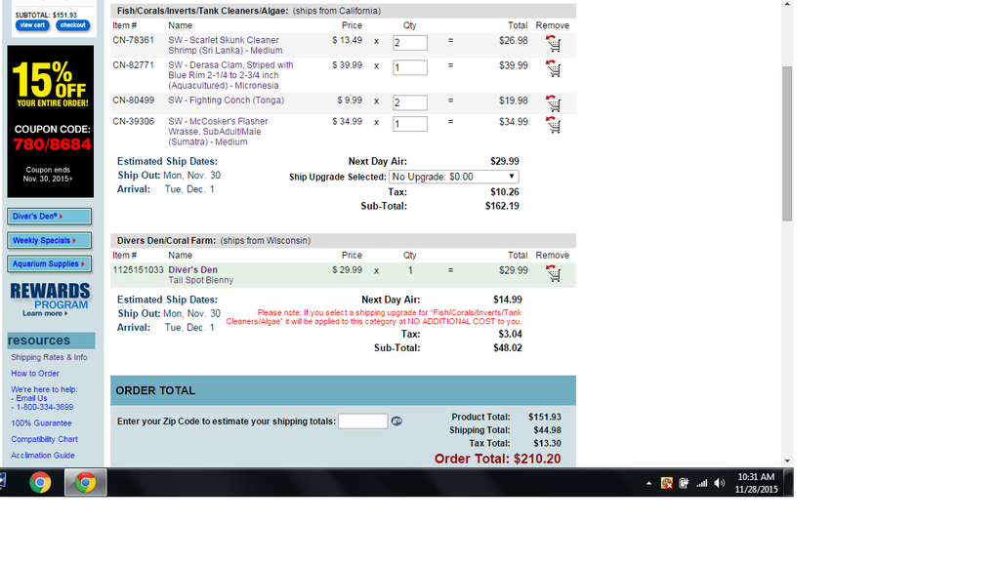Select the Next Day Air price $29.99
Image resolution: width=1000 pixels, height=562 pixels.
[505, 161]
